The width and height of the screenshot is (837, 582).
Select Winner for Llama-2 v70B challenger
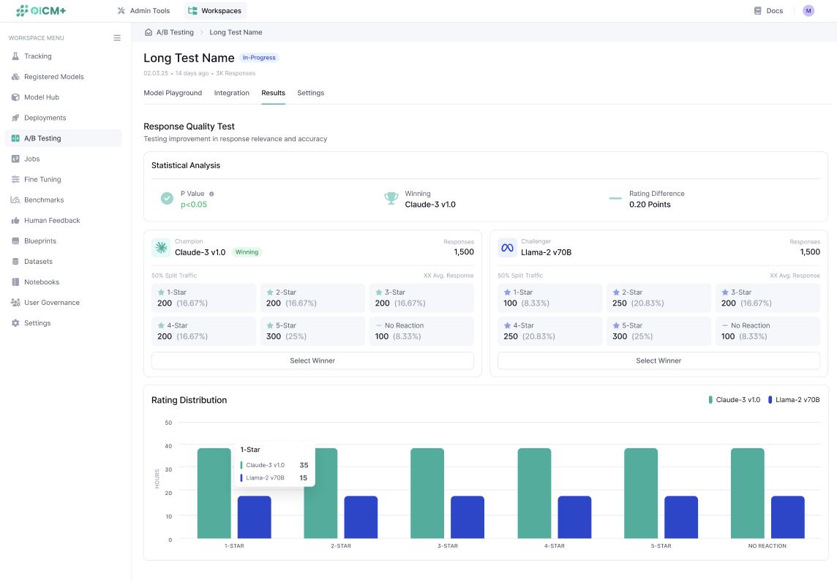tap(658, 360)
